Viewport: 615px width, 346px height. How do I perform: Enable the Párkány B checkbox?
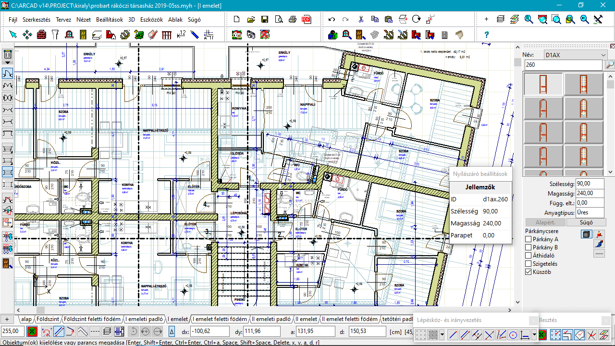(529, 247)
